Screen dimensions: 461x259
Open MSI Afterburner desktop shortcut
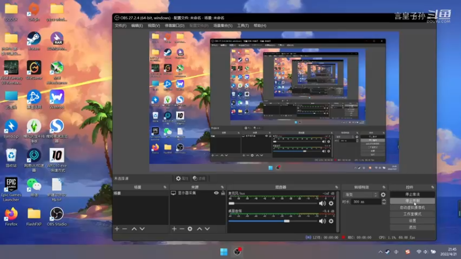[56, 73]
